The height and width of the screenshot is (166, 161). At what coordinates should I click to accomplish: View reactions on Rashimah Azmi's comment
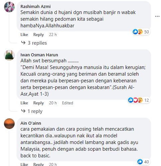141,32
